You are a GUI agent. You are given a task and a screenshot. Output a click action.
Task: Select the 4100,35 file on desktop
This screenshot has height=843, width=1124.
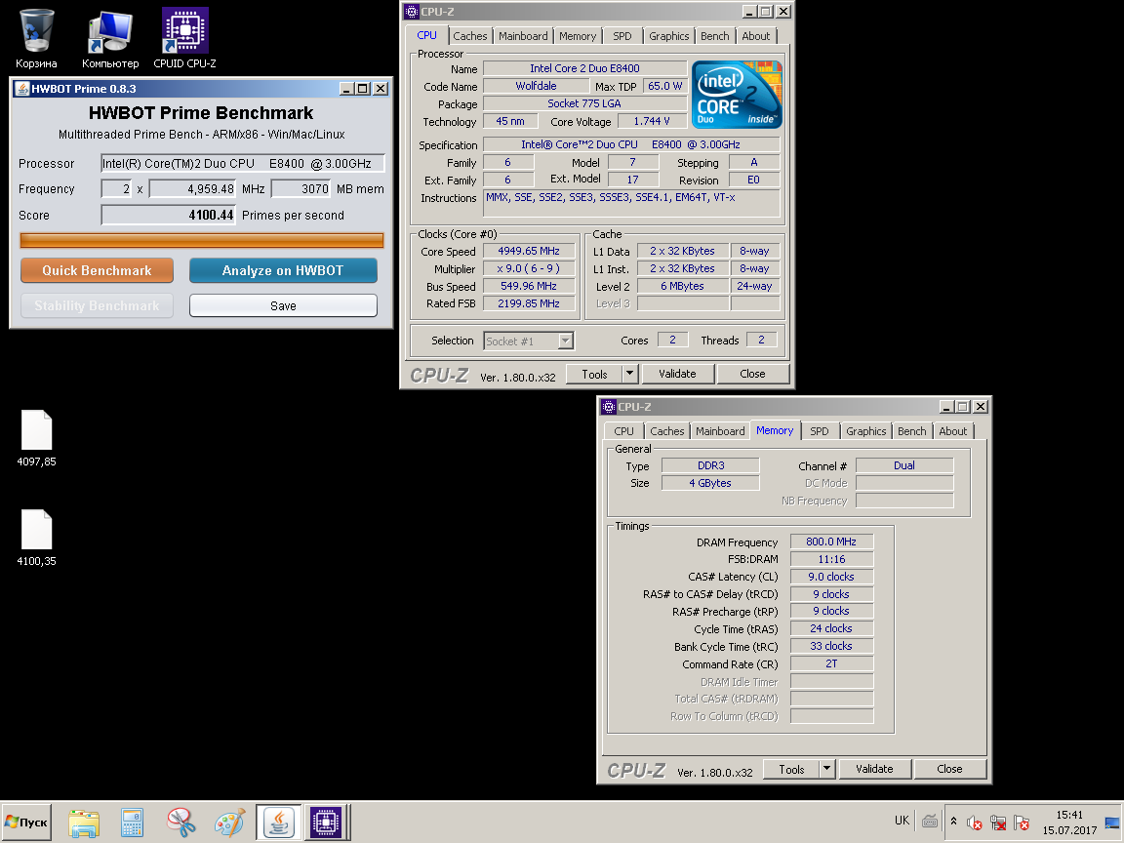(36, 539)
